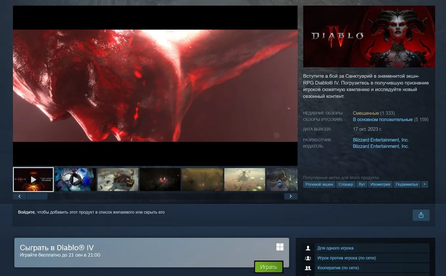Open Смешанные recent reviews link
This screenshot has height=276, width=446.
[366, 113]
